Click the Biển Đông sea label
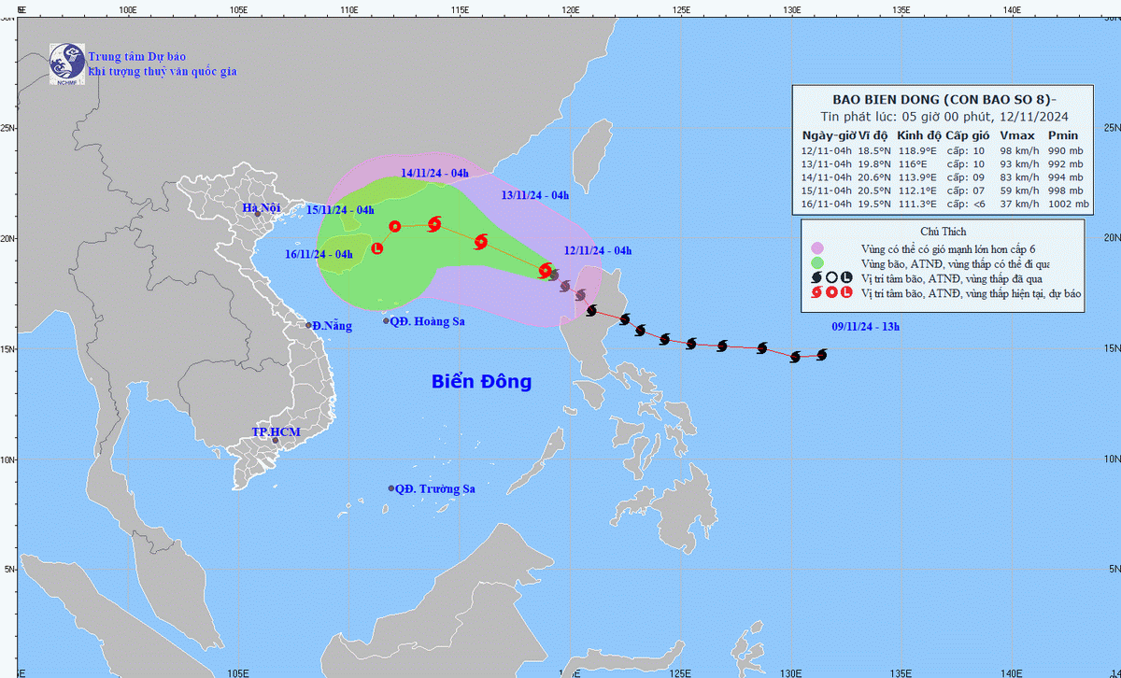 [x=481, y=381]
